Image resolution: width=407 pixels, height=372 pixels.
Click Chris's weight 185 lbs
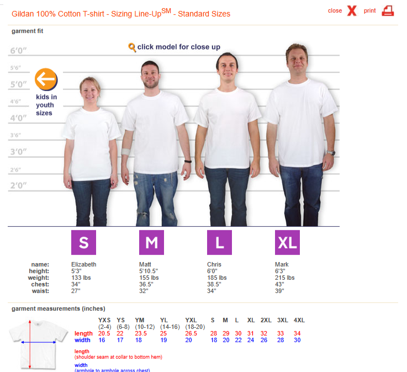click(x=216, y=278)
